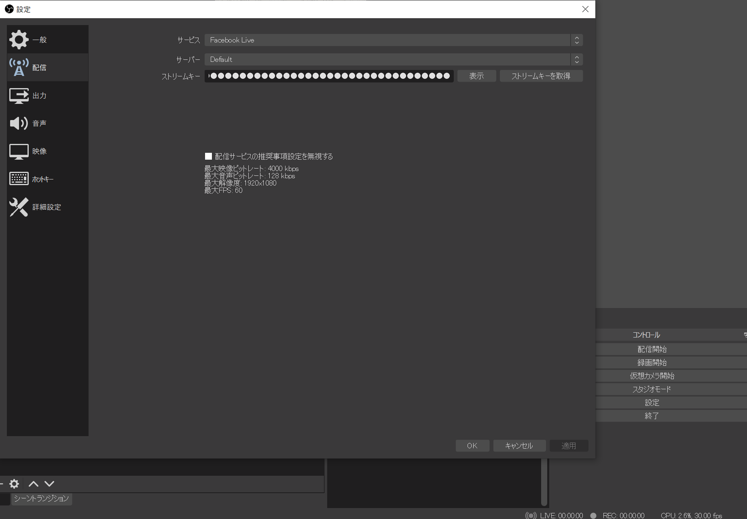Click the LIVE broadcast status icon
The width and height of the screenshot is (747, 519).
(x=531, y=515)
